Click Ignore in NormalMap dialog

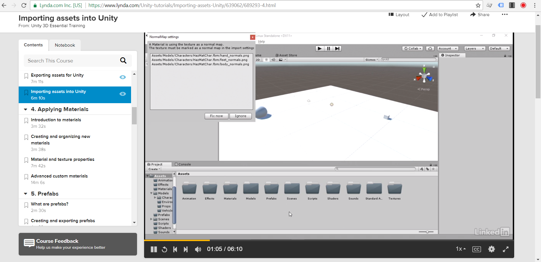pyautogui.click(x=240, y=116)
